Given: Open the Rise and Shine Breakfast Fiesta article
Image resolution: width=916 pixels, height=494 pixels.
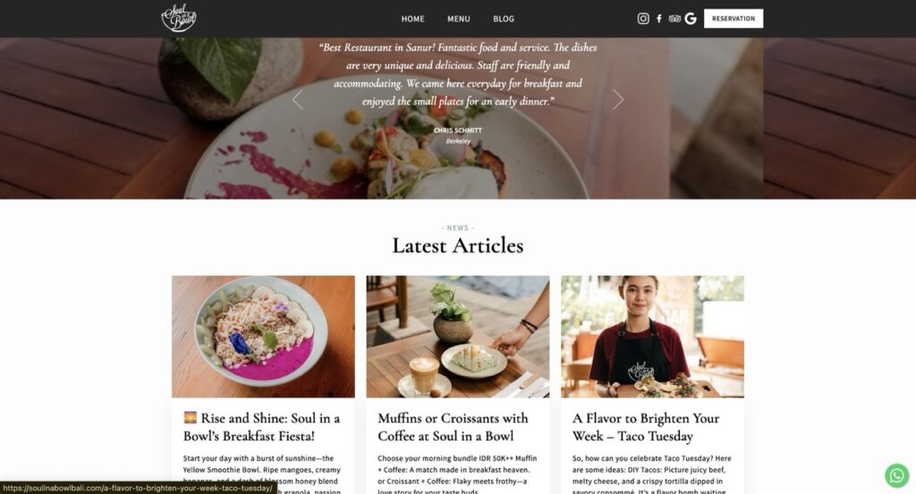Looking at the screenshot, I should tap(262, 427).
